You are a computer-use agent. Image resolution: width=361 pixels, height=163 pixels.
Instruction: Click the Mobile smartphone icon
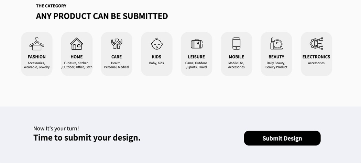click(x=236, y=44)
